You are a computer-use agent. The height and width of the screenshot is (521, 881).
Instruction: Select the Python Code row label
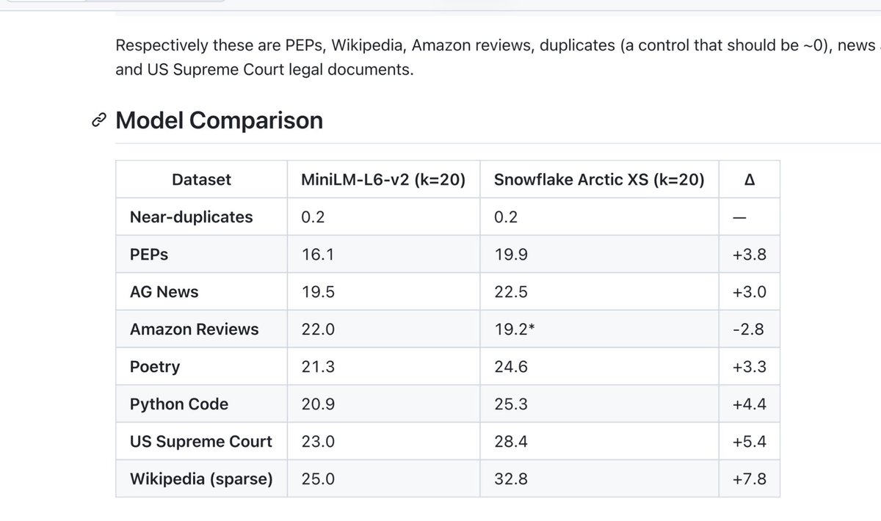pyautogui.click(x=178, y=404)
